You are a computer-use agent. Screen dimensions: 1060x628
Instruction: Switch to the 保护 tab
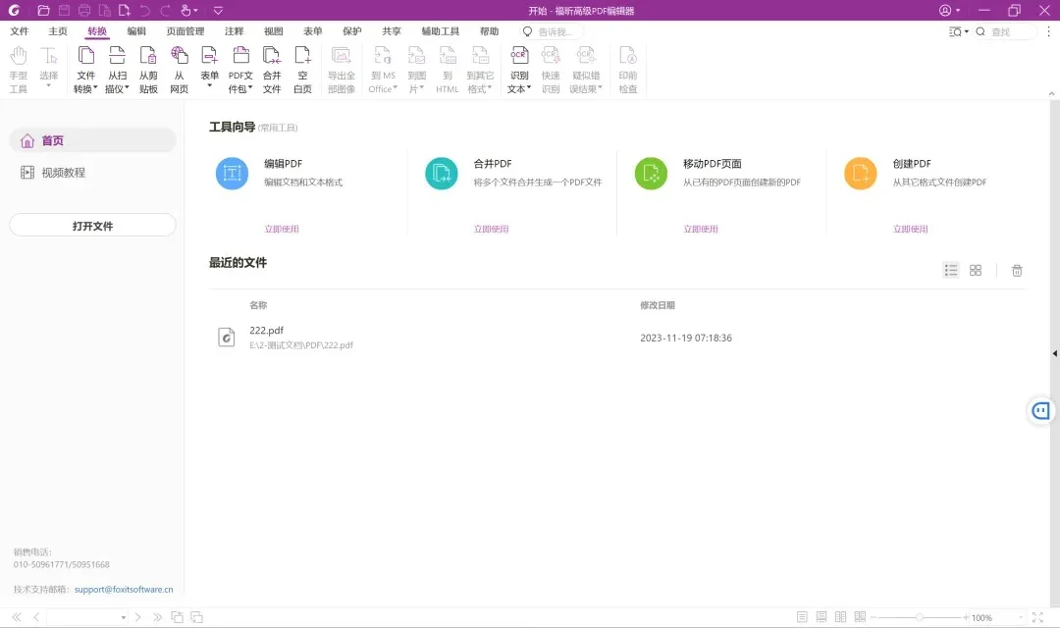352,31
